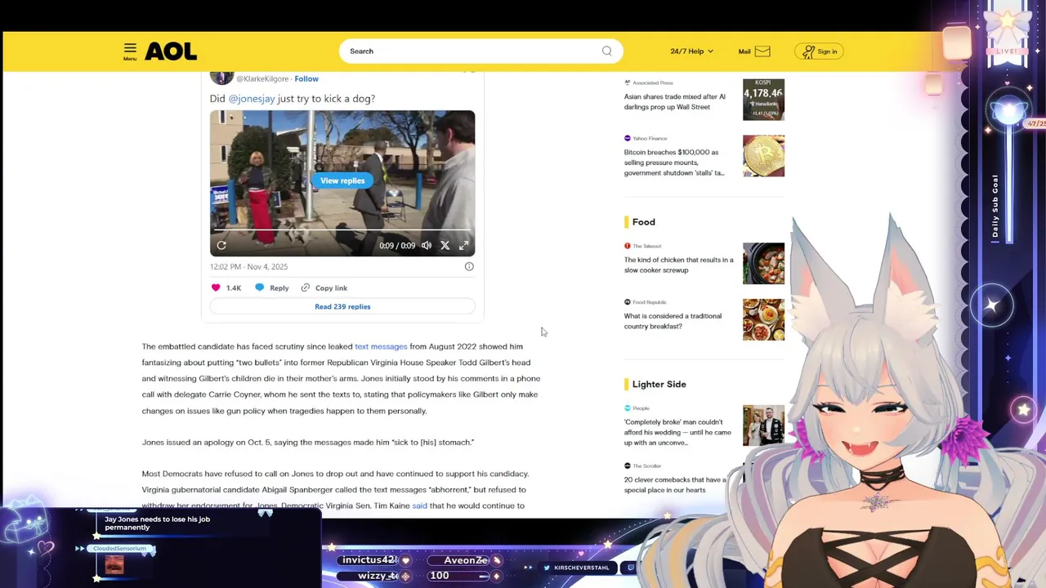The height and width of the screenshot is (588, 1046).
Task: Open the text messages article link
Action: 381,346
